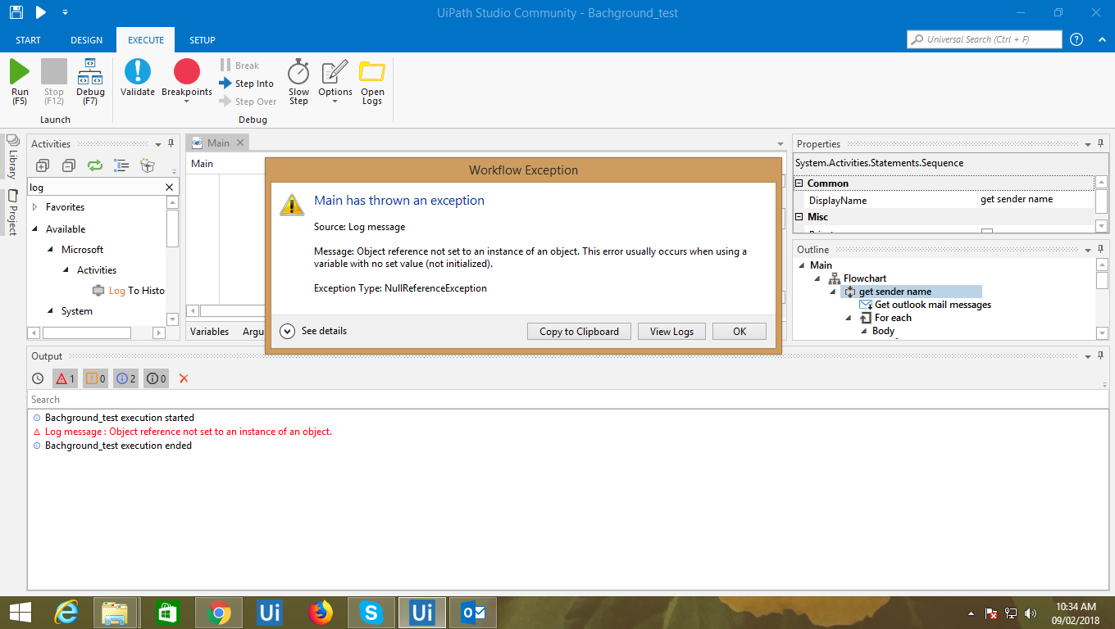
Task: Open the Breakpoints dropdown arrow
Action: click(x=187, y=102)
